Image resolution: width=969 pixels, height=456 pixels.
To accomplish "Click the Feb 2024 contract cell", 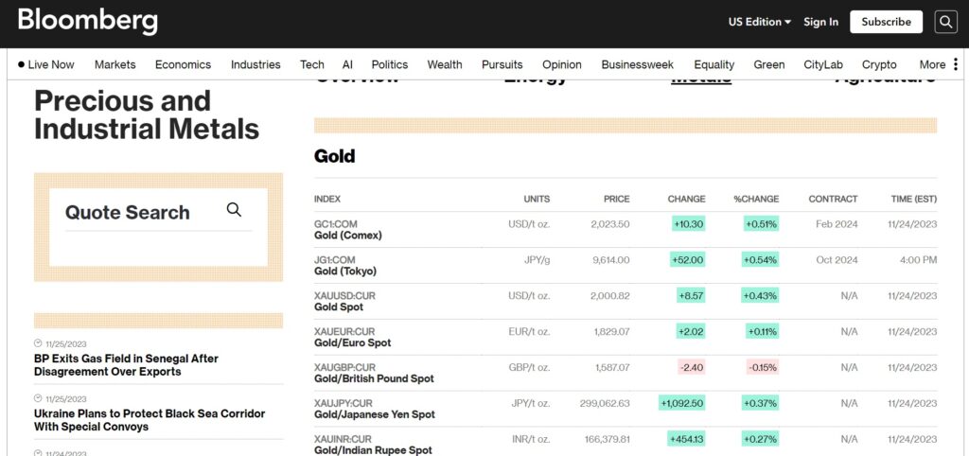I will click(837, 223).
